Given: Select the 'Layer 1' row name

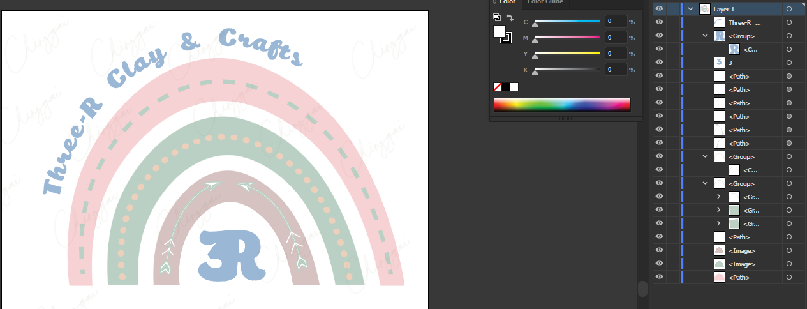Looking at the screenshot, I should click(x=724, y=9).
